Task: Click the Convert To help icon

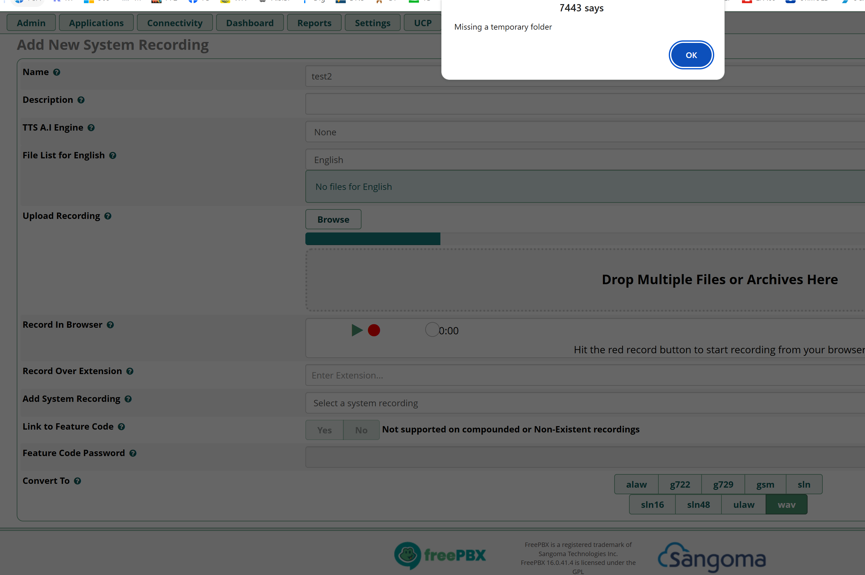Action: pyautogui.click(x=77, y=481)
